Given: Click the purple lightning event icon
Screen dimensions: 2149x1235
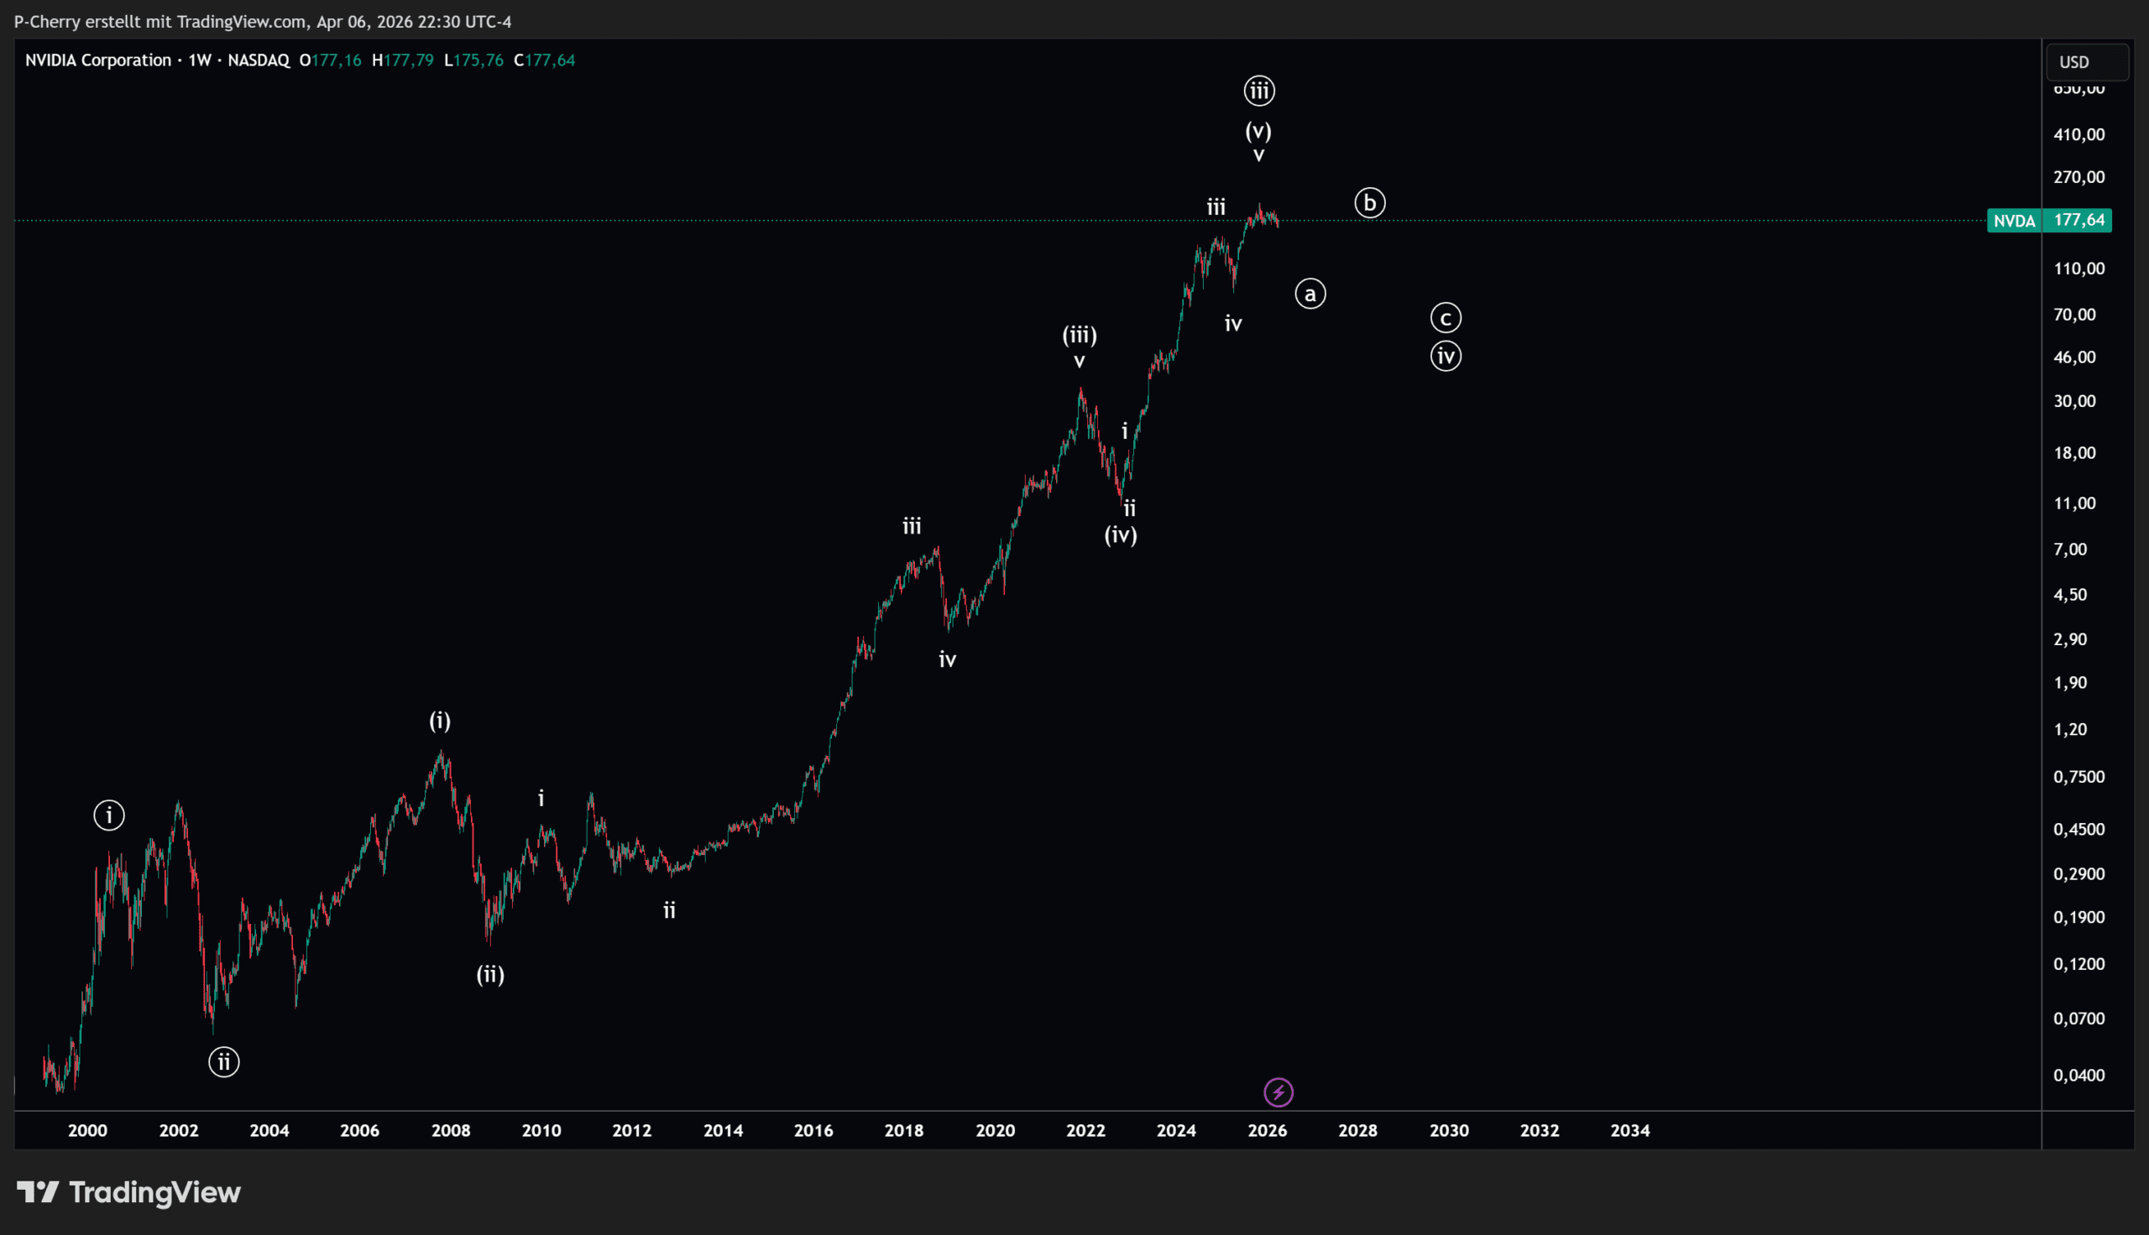Looking at the screenshot, I should (x=1278, y=1092).
